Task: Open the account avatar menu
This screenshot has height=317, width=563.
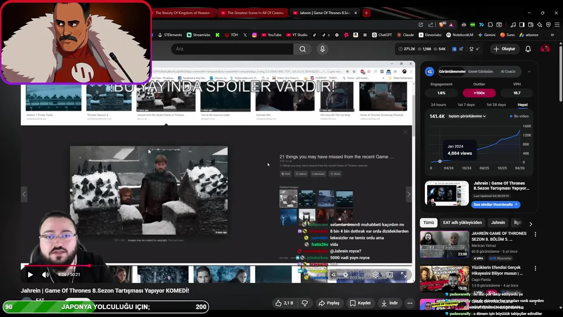Action: coord(545,49)
